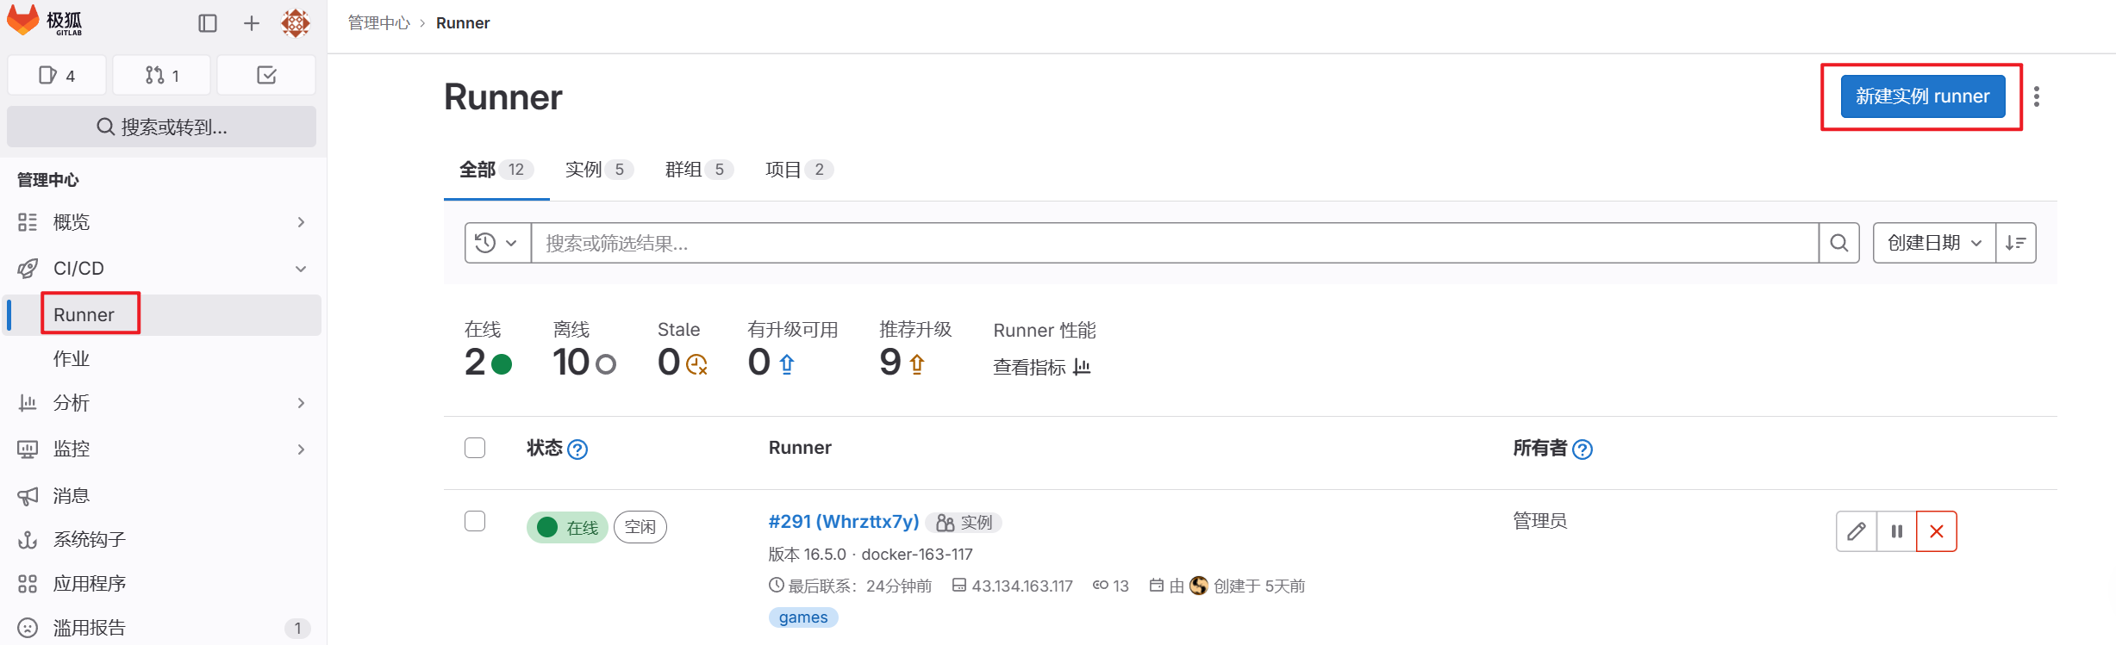The image size is (2116, 645).
Task: Check the checkbox for runner #291
Action: coord(475,521)
